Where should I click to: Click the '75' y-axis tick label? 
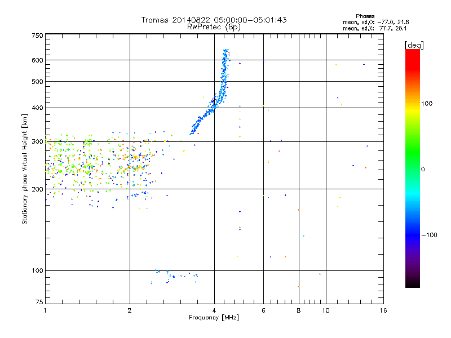point(39,302)
